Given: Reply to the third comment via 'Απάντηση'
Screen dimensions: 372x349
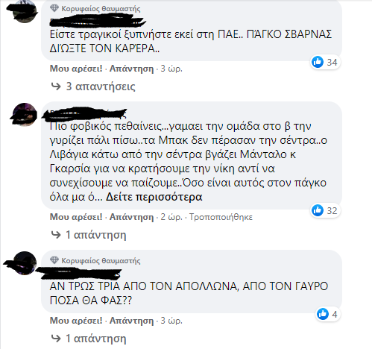Looking at the screenshot, I should click(x=131, y=321).
